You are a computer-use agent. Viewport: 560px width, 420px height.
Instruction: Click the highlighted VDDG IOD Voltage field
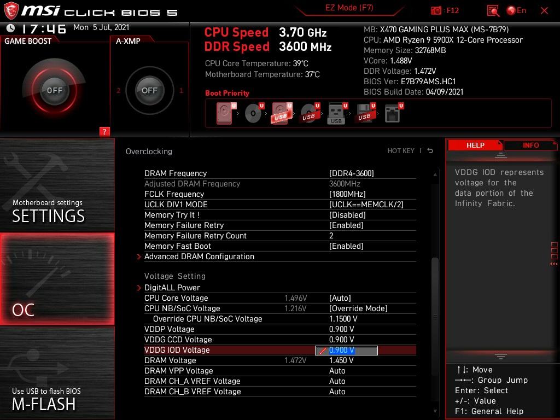click(346, 350)
